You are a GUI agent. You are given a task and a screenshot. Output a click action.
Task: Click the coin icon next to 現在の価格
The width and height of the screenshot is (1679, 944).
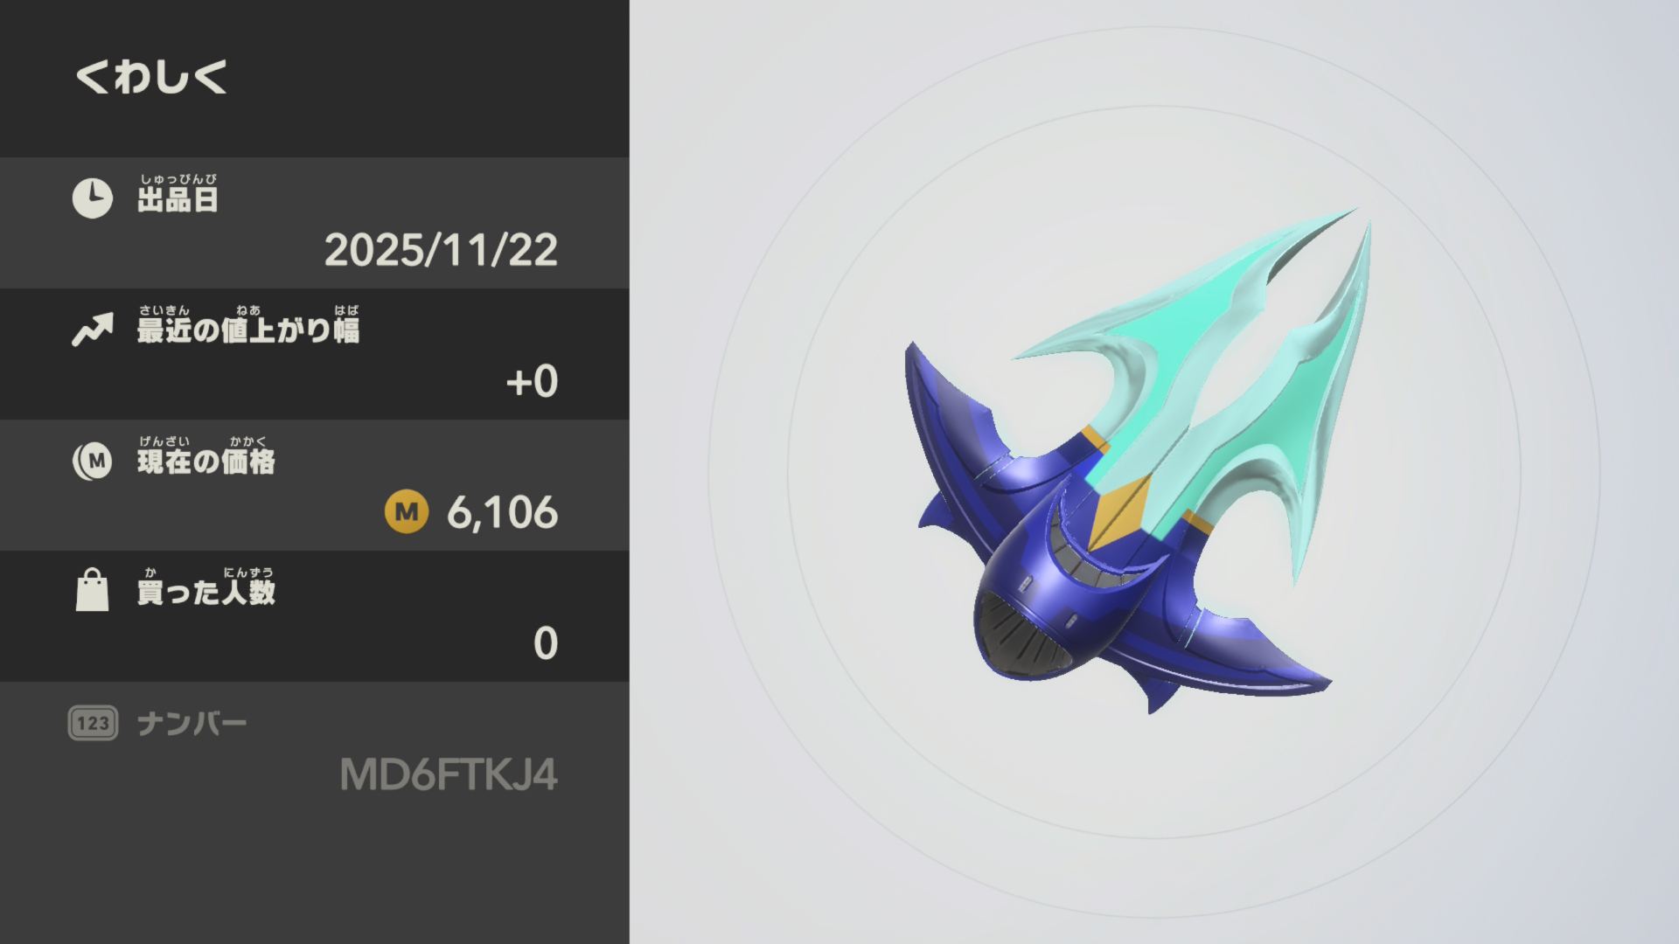pos(93,461)
